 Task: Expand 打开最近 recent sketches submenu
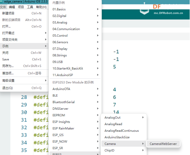pos(24,33)
